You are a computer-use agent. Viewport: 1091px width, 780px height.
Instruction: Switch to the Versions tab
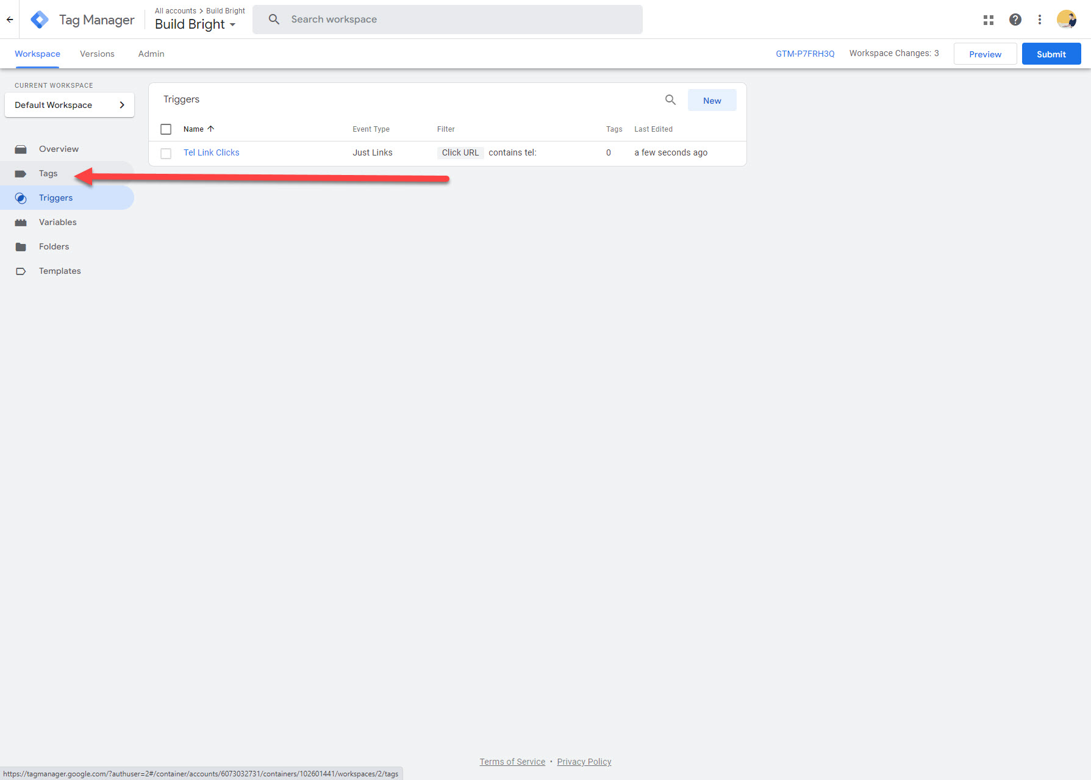pyautogui.click(x=97, y=54)
